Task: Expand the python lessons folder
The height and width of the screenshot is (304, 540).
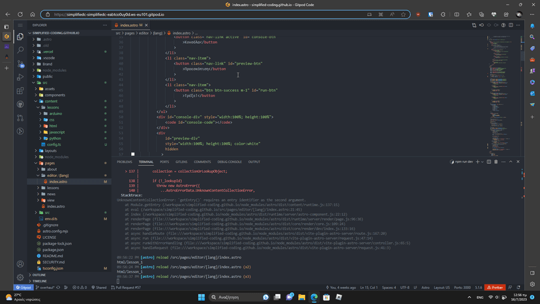Action: tap(55, 138)
